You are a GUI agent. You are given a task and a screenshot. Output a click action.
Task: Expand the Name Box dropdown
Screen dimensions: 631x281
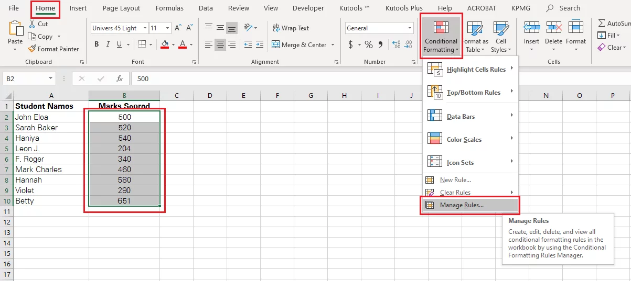(51, 78)
